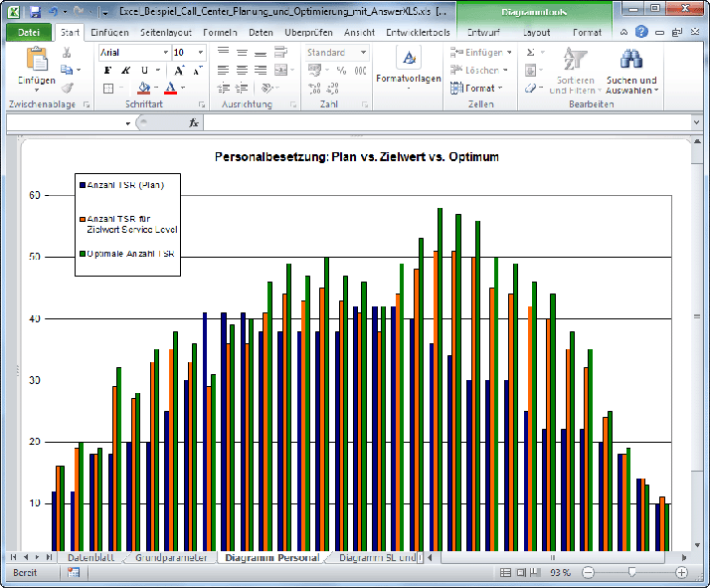Open the Seitenlayout ribbon tab
Image resolution: width=710 pixels, height=588 pixels.
pos(165,33)
